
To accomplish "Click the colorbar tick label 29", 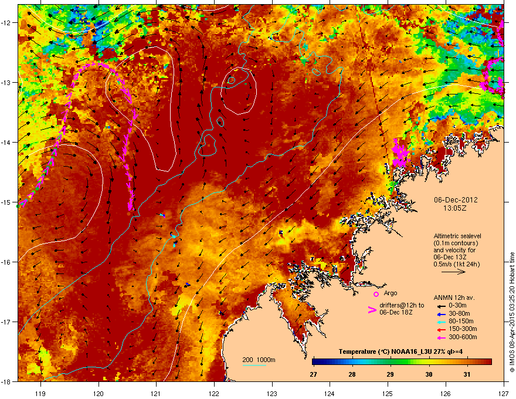I will pyautogui.click(x=390, y=374).
